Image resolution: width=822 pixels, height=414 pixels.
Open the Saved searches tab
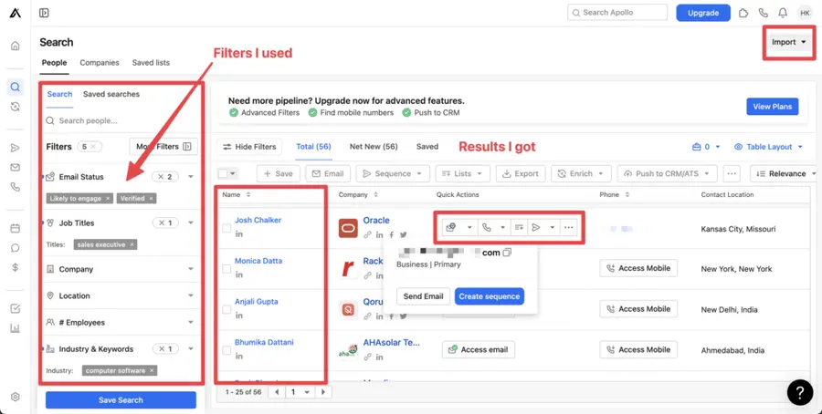click(x=111, y=94)
